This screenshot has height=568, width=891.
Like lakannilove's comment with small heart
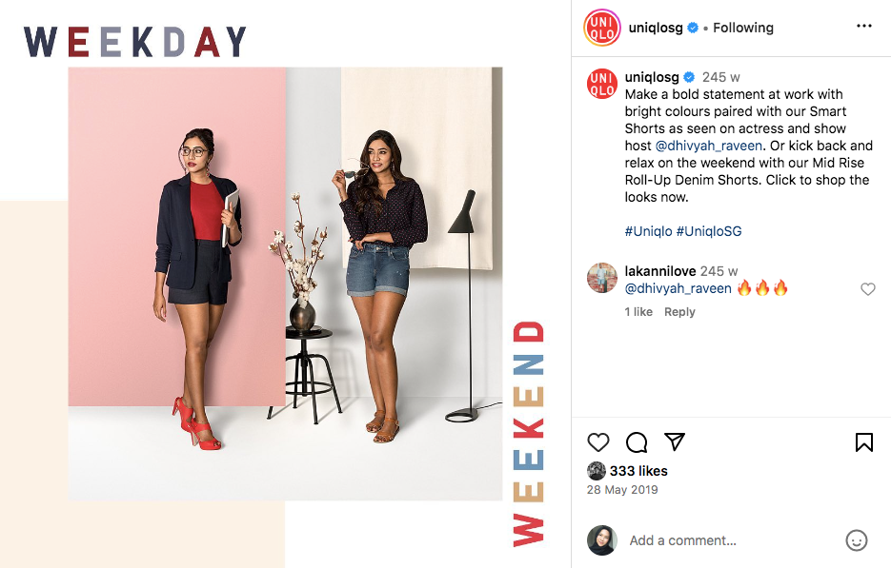(868, 289)
